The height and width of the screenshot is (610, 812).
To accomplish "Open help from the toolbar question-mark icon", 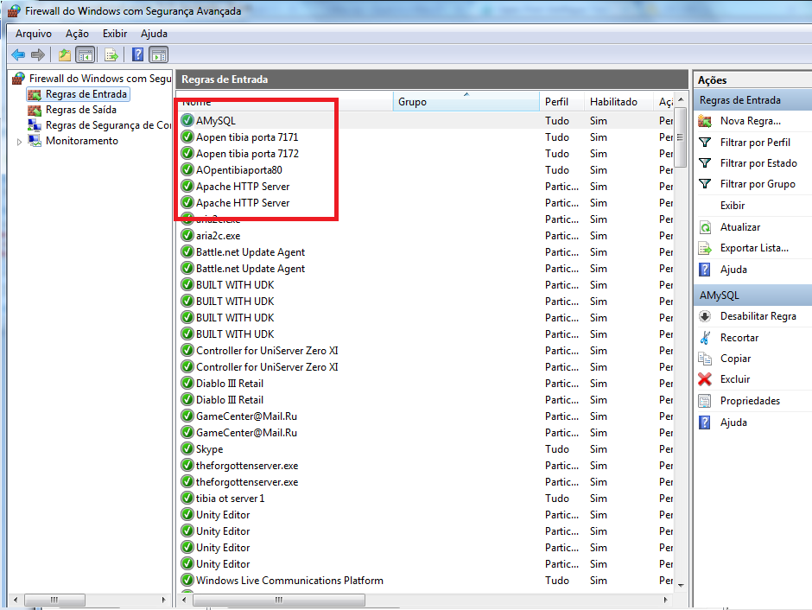I will 137,54.
